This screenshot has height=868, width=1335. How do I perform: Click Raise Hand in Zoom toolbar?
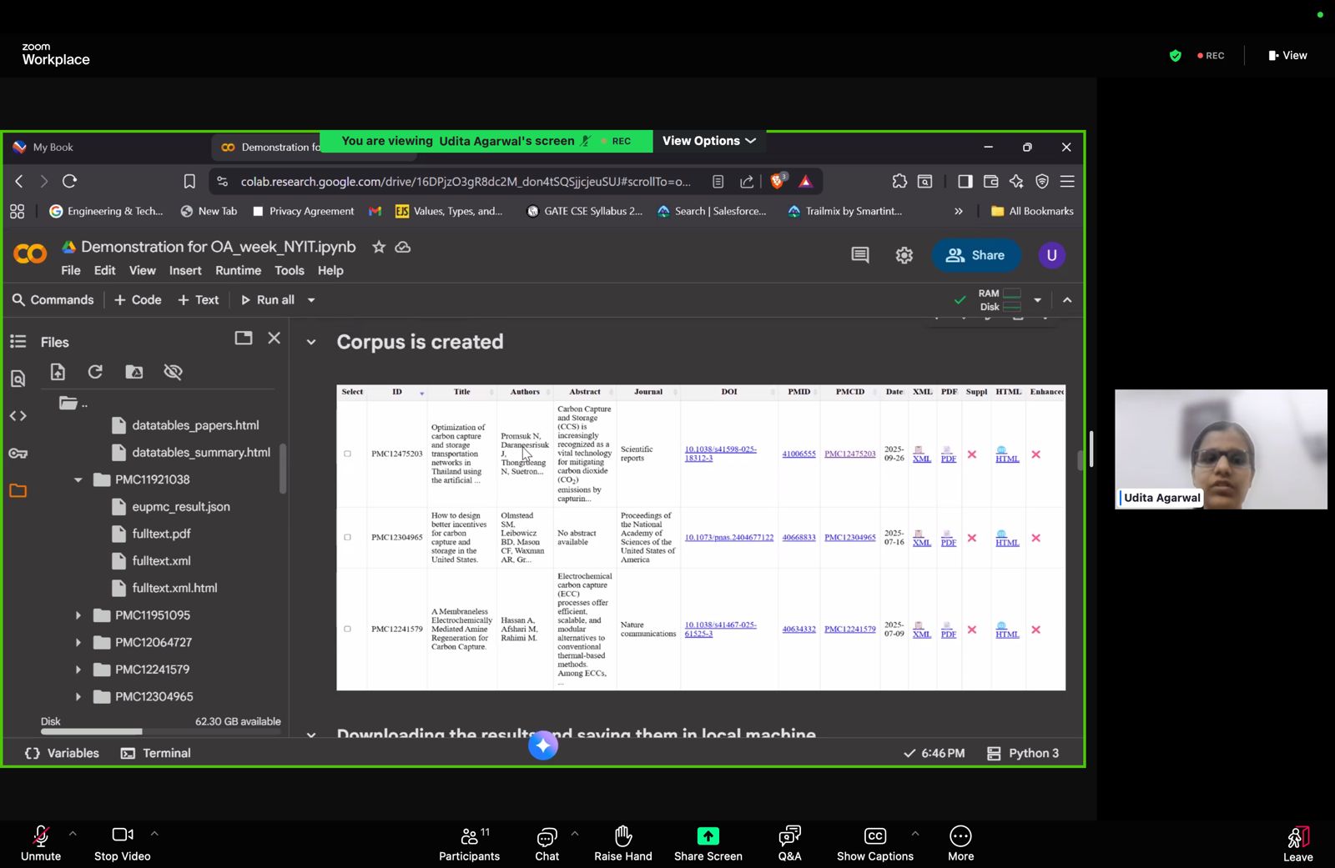coord(622,844)
